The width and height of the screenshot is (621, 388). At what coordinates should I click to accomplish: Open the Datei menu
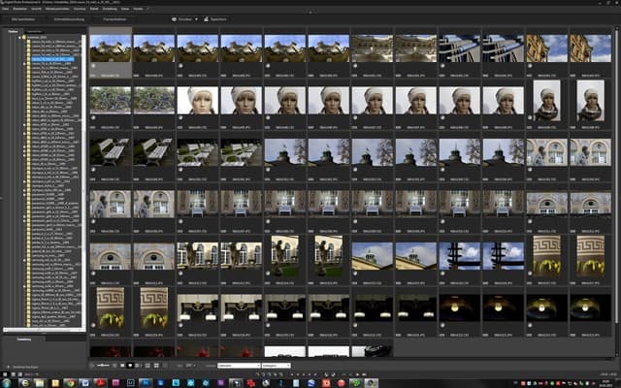point(6,8)
